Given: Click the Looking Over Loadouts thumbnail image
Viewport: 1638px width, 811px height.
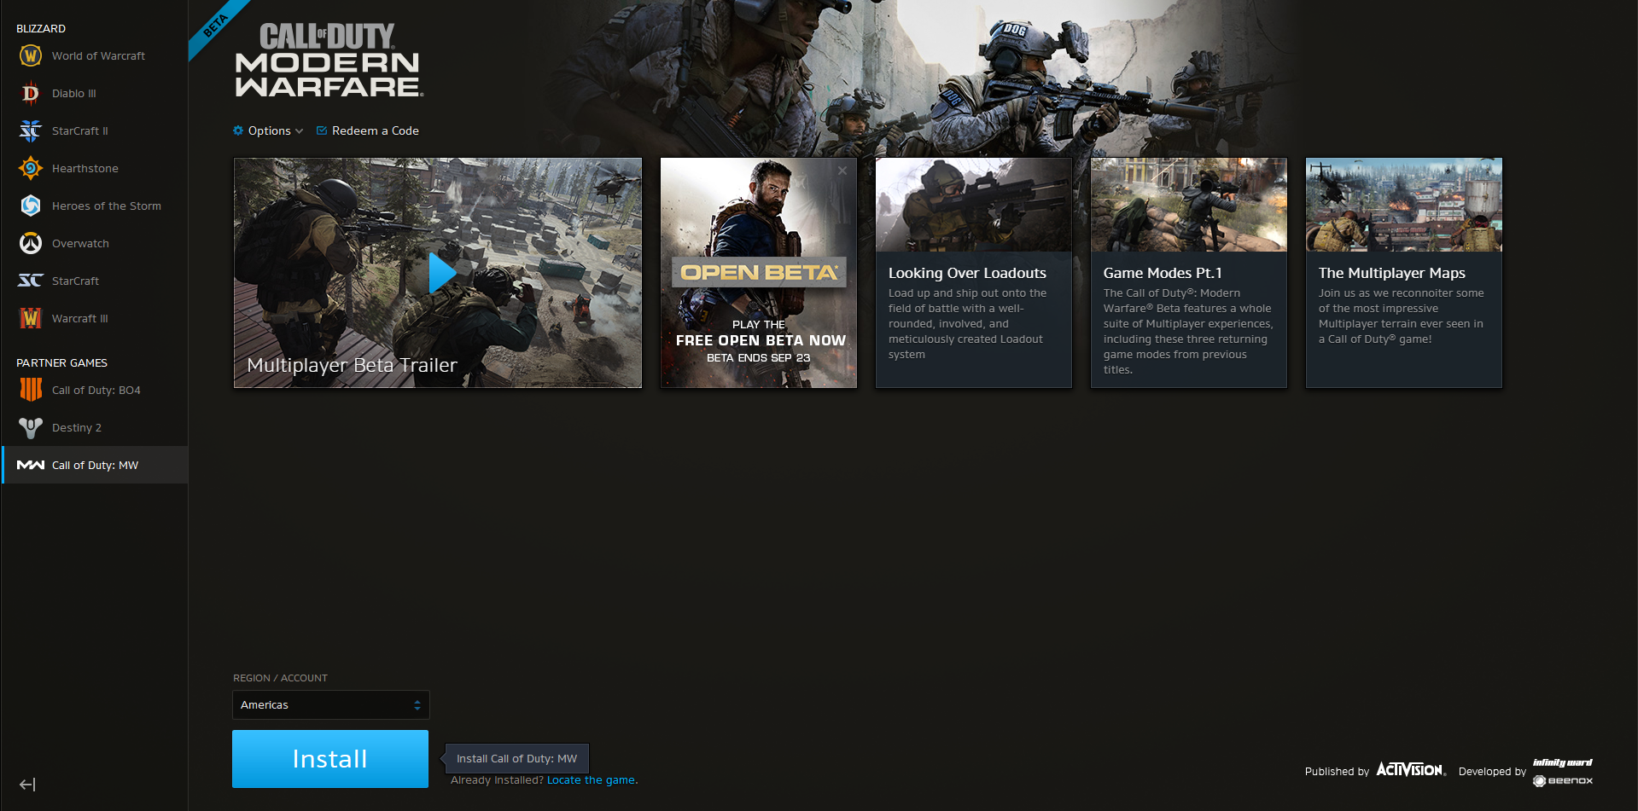Looking at the screenshot, I should [974, 205].
